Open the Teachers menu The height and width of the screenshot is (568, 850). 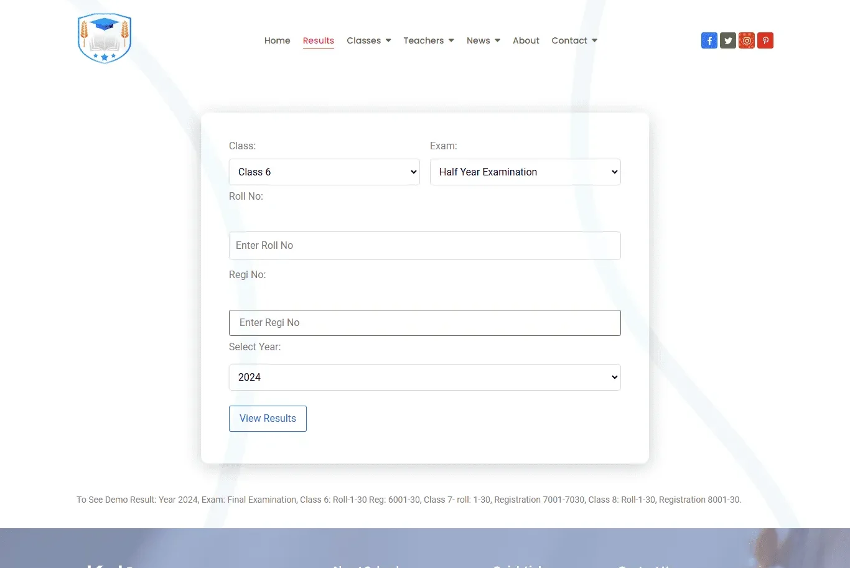click(423, 40)
